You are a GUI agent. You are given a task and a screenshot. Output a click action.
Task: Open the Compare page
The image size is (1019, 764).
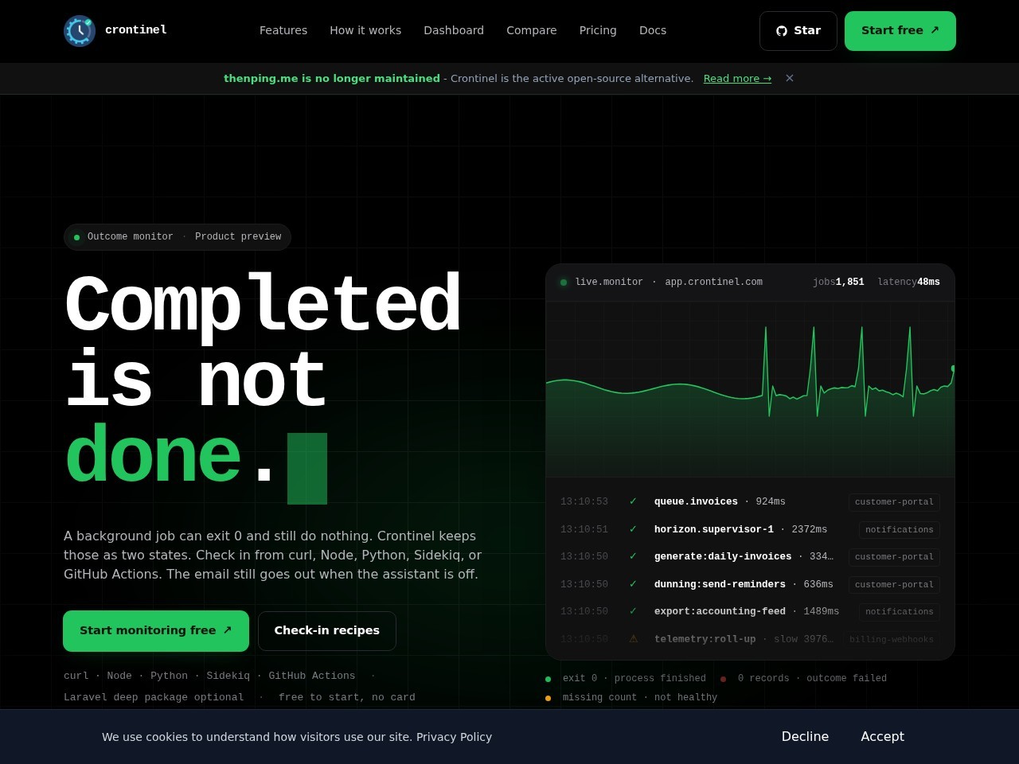pos(532,30)
